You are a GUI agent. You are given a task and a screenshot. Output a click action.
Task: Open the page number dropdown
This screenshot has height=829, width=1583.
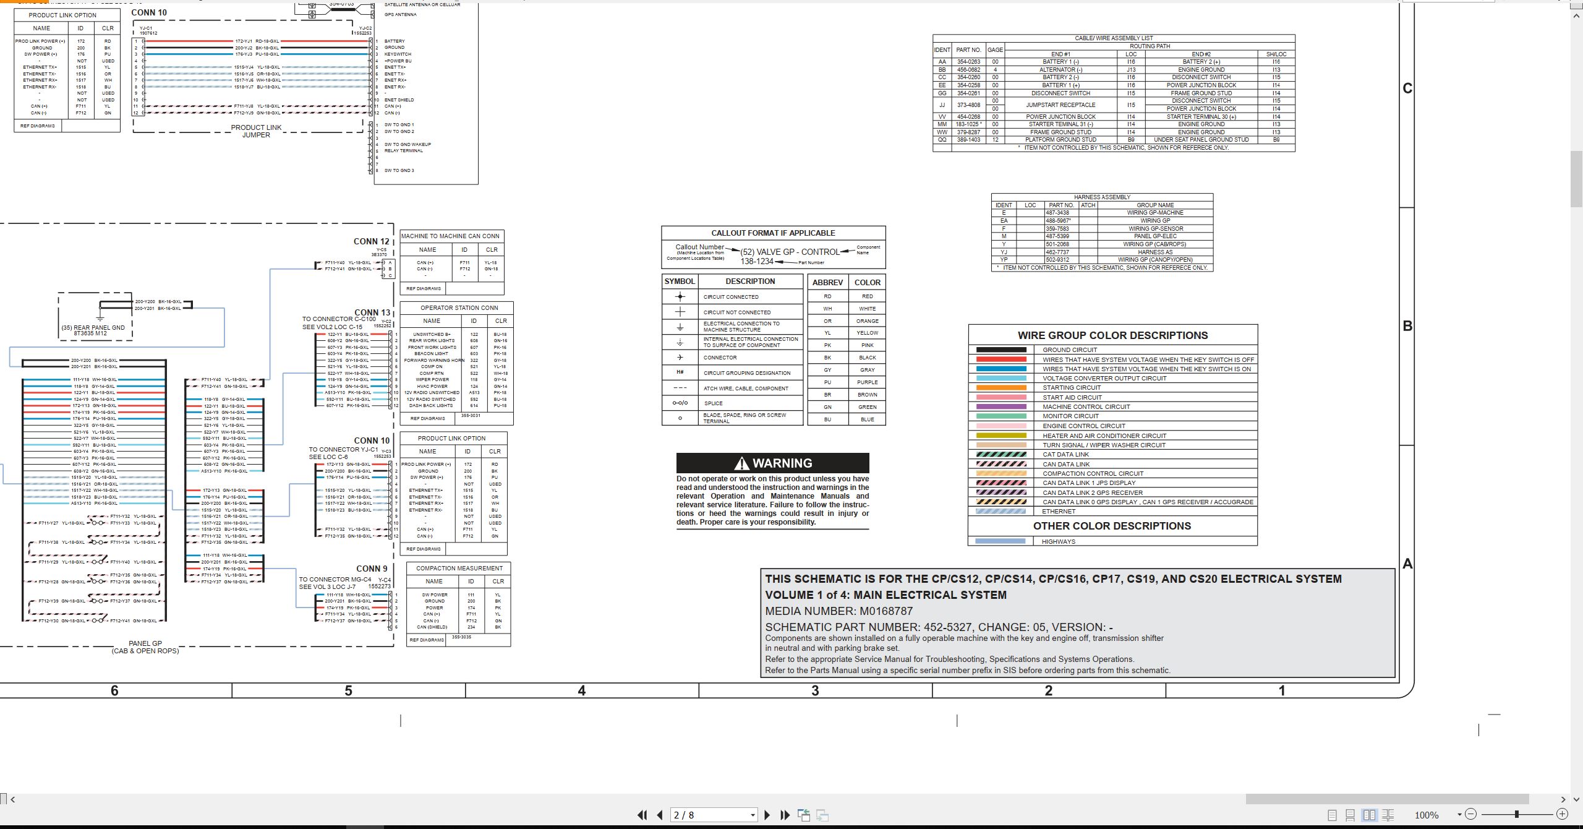click(x=753, y=815)
